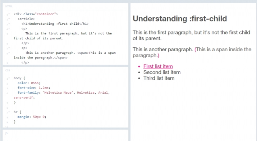This screenshot has height=141, width=257.
Task: Click the Third list item text
Action: (159, 78)
